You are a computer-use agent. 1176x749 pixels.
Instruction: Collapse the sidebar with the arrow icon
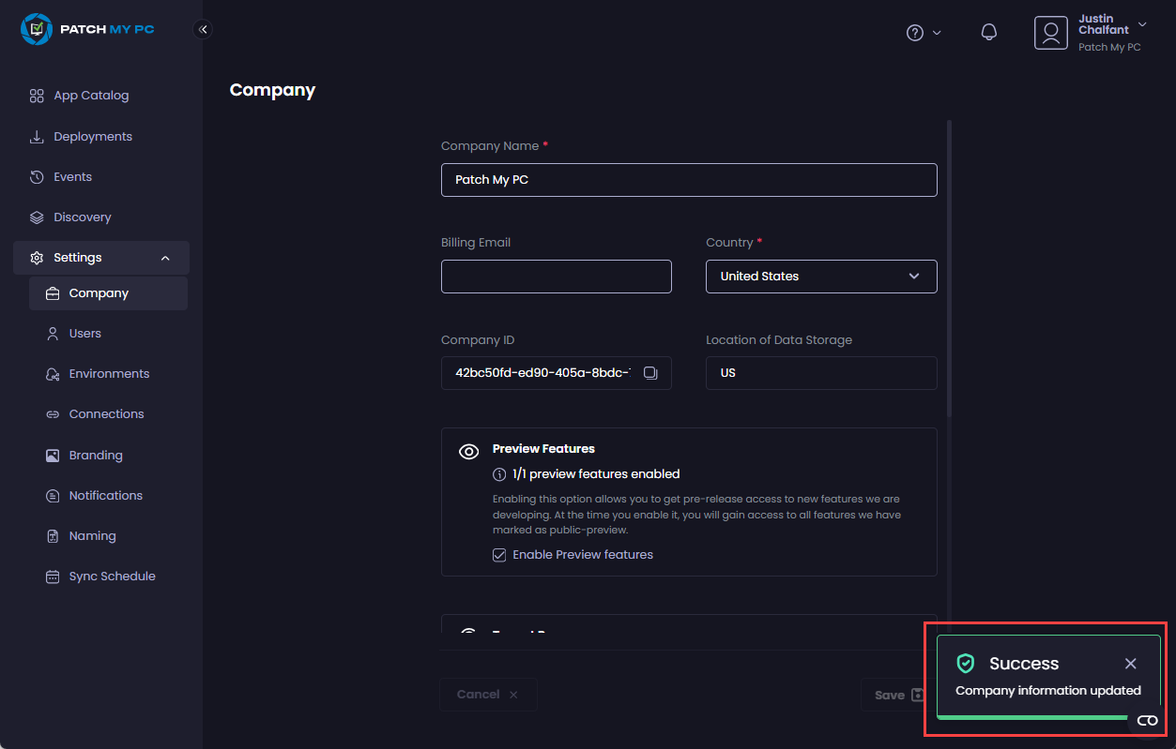pyautogui.click(x=203, y=29)
